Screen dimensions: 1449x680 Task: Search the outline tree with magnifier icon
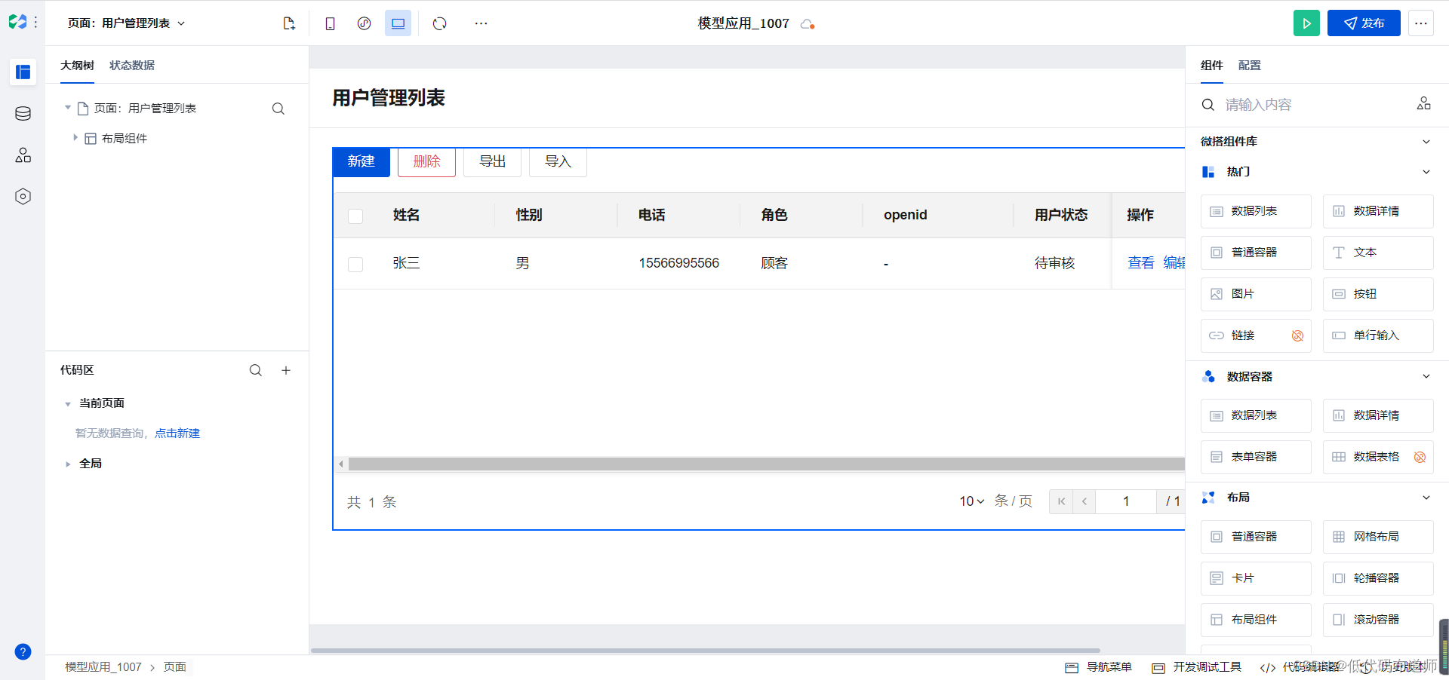pyautogui.click(x=278, y=109)
